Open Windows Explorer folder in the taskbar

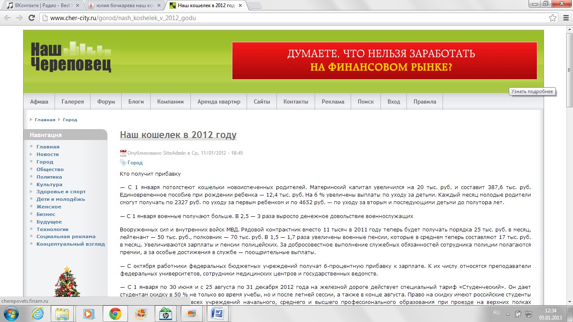[x=63, y=314]
